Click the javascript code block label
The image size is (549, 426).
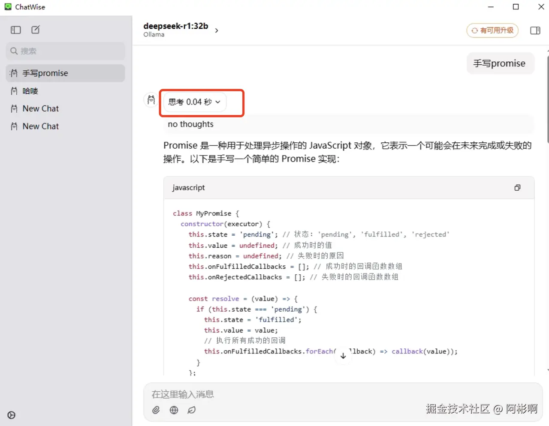point(188,188)
